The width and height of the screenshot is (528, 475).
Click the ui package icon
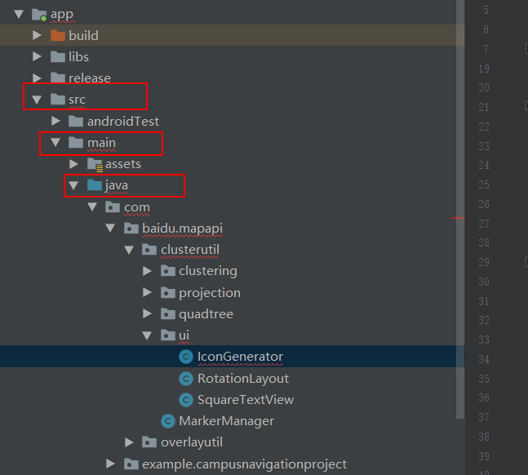tap(168, 335)
